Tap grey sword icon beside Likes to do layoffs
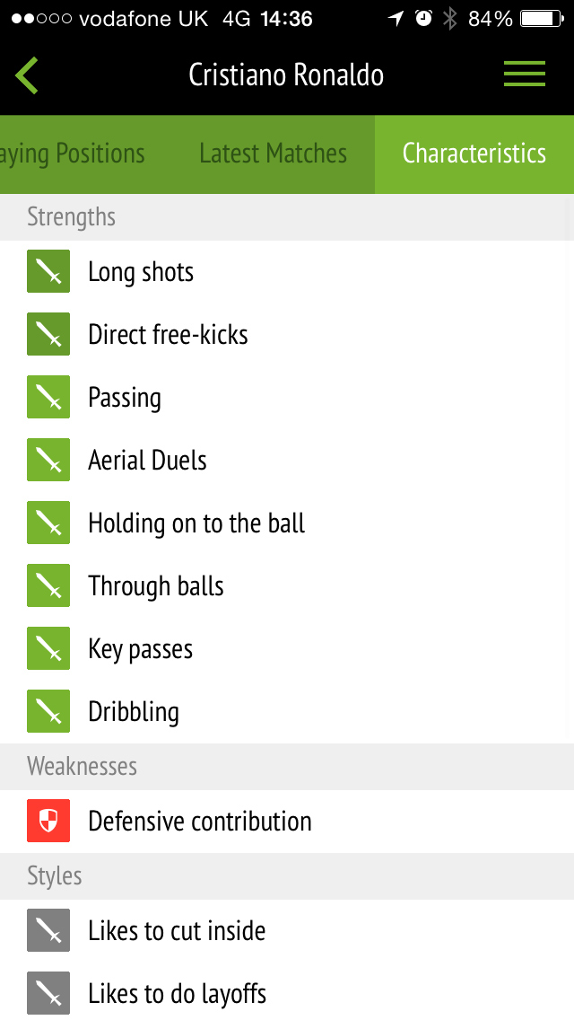574x1020 pixels. point(48,994)
